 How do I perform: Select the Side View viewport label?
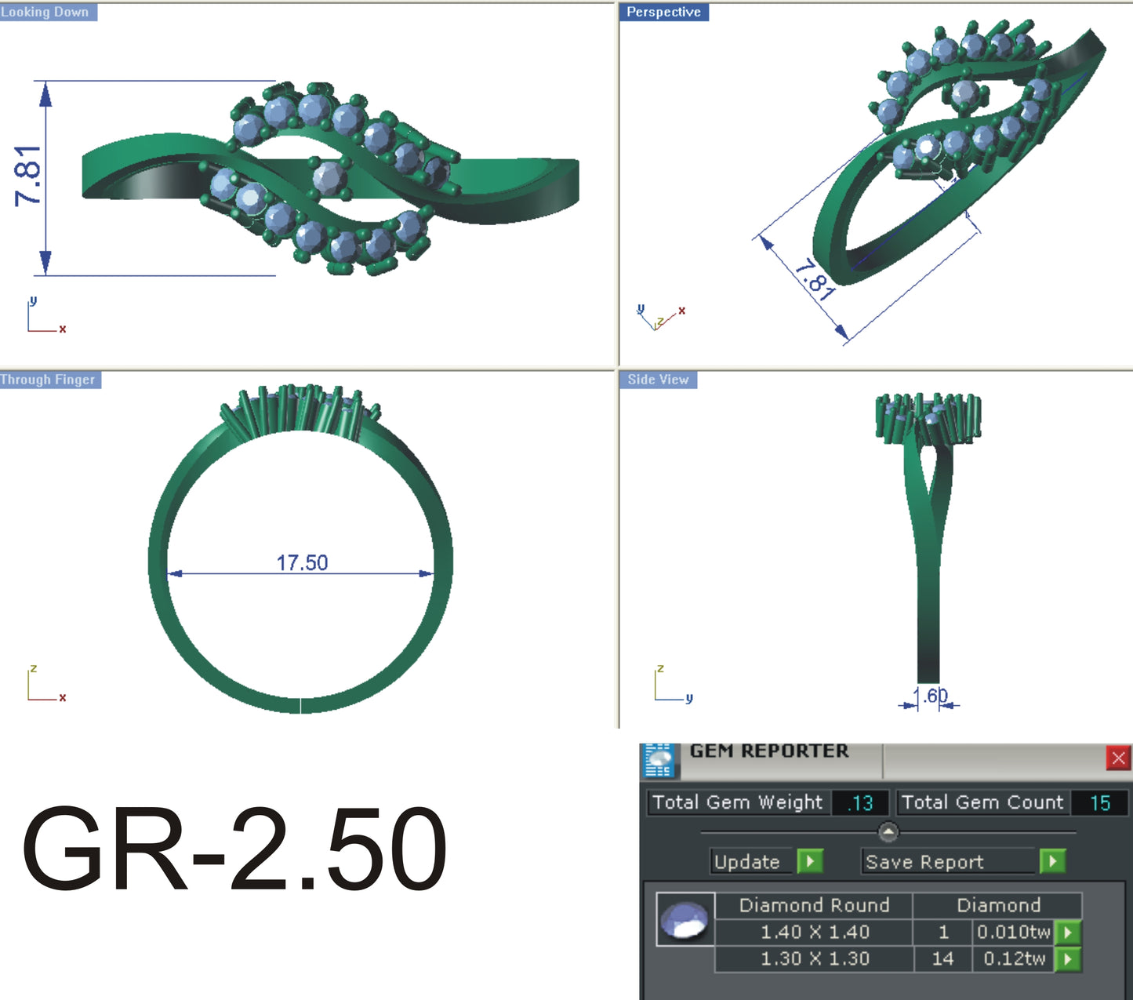658,380
